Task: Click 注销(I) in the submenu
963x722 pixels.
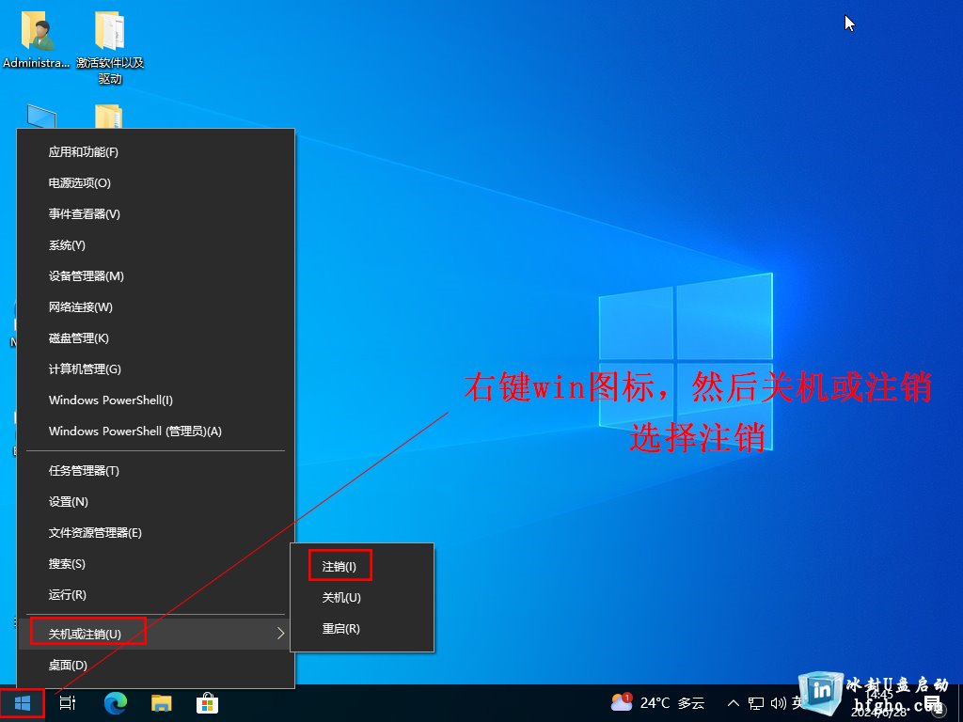Action: (362, 566)
